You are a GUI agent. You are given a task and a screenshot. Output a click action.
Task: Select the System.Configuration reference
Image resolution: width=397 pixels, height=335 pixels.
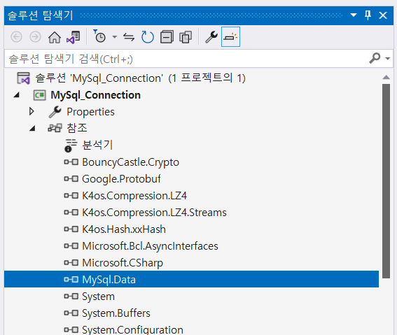pos(132,329)
